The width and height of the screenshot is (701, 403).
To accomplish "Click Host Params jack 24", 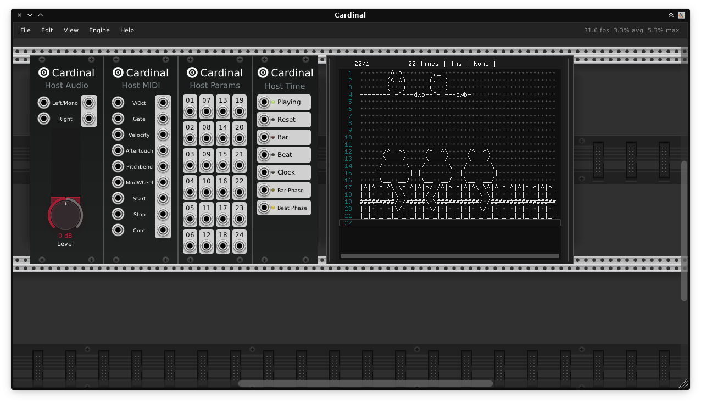I will pos(240,247).
